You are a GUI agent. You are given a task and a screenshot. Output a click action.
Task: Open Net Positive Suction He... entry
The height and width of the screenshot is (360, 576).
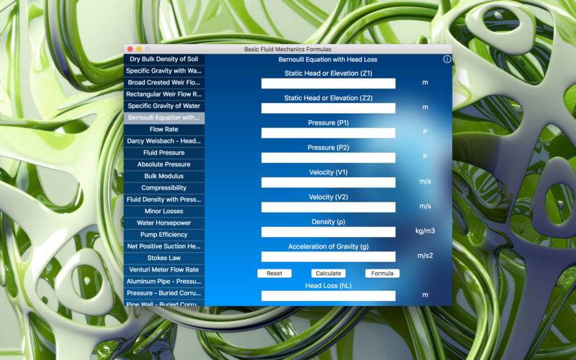pyautogui.click(x=164, y=246)
